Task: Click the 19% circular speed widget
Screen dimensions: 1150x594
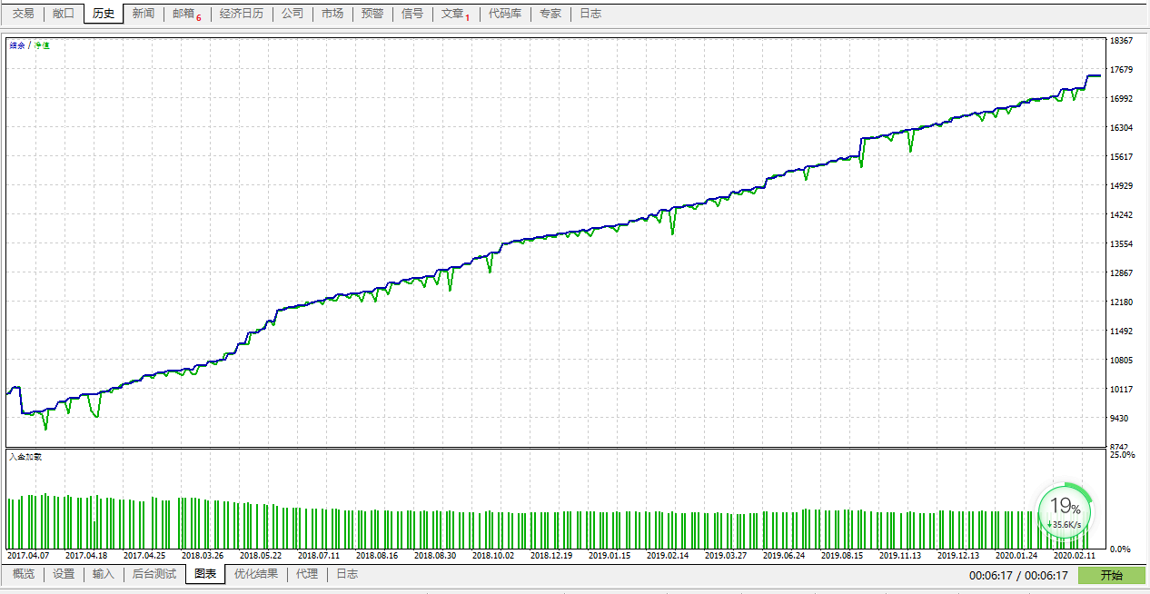Action: tap(1066, 510)
